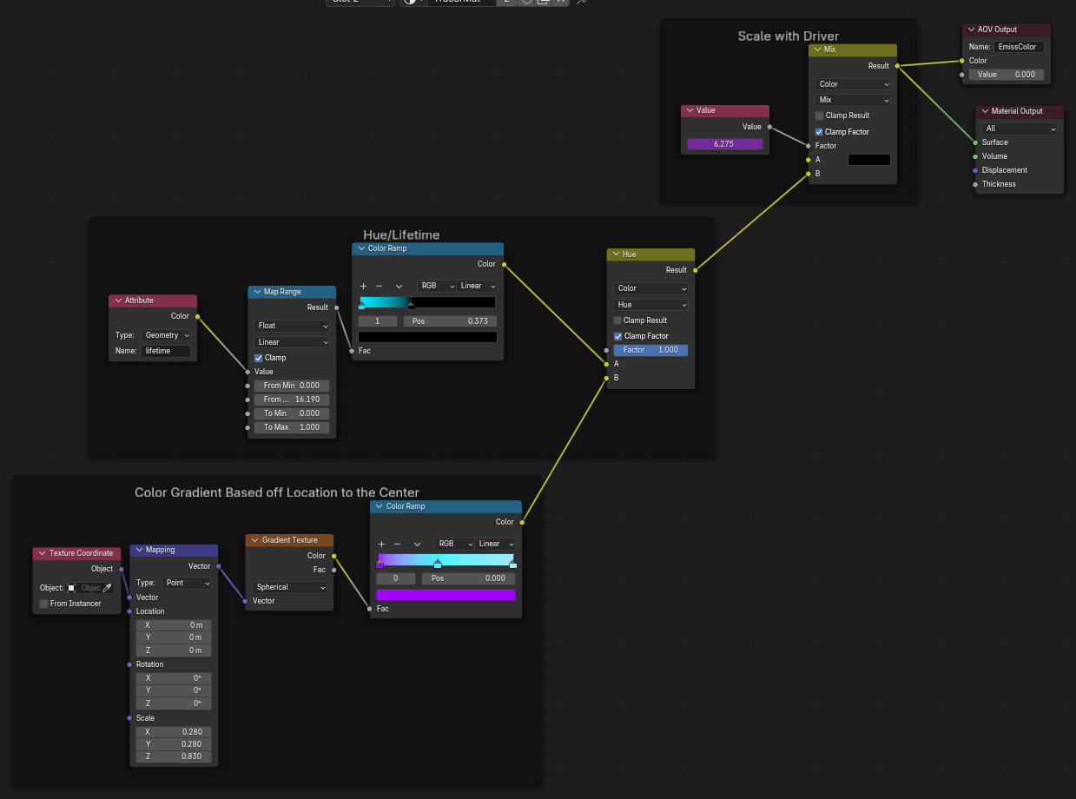The height and width of the screenshot is (799, 1076).
Task: Open the Float data type dropdown in Map Range
Action: [x=292, y=327]
